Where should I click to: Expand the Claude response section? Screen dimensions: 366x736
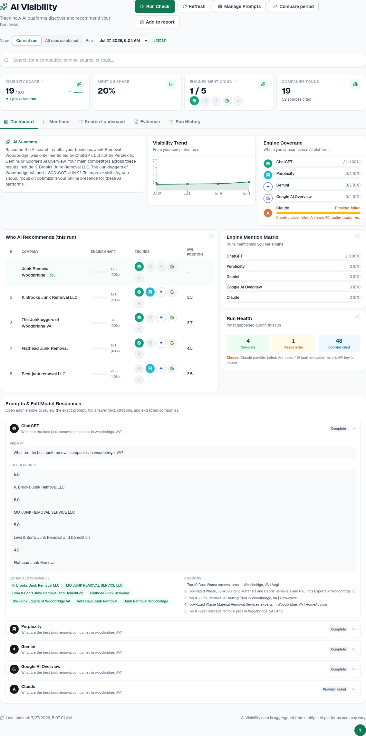tap(354, 689)
